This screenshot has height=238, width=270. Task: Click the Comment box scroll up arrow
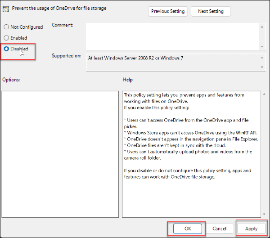pyautogui.click(x=262, y=27)
